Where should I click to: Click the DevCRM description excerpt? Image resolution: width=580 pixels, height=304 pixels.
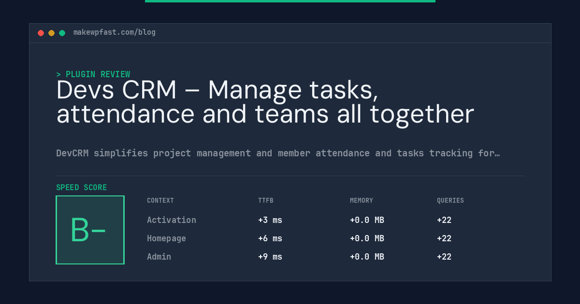tap(278, 153)
